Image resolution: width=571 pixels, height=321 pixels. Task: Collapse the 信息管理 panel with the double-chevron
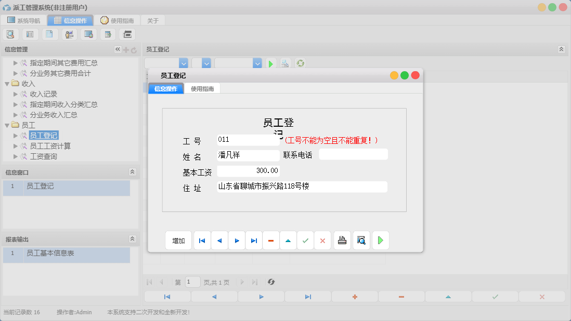118,49
